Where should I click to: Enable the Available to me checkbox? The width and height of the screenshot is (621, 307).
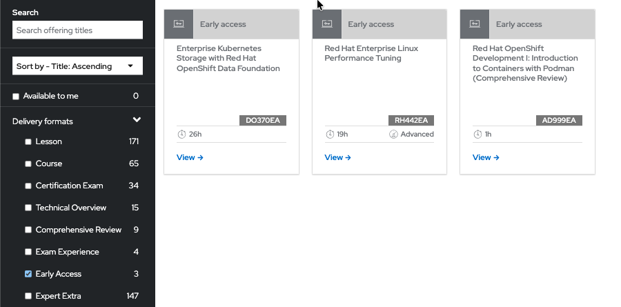tap(16, 97)
